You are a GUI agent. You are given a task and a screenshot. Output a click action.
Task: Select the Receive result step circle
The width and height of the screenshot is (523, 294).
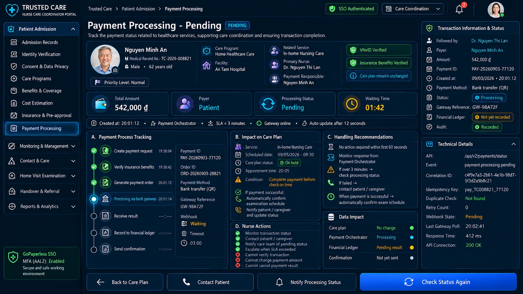pos(94,216)
